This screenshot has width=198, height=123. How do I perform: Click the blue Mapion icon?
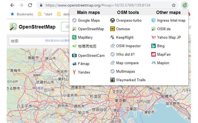pos(153,63)
